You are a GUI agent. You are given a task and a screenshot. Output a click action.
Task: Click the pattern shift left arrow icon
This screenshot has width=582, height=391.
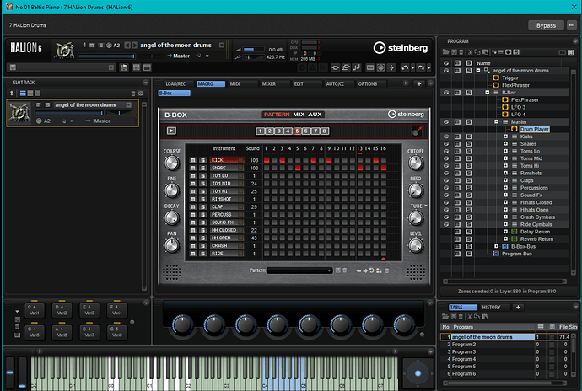pyautogui.click(x=358, y=270)
